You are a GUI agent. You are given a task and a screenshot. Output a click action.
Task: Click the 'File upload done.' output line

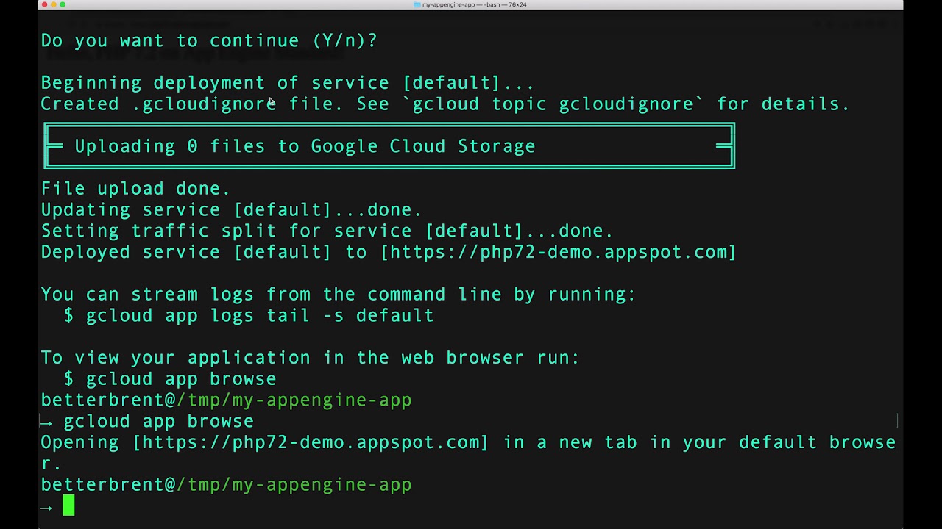pos(135,189)
